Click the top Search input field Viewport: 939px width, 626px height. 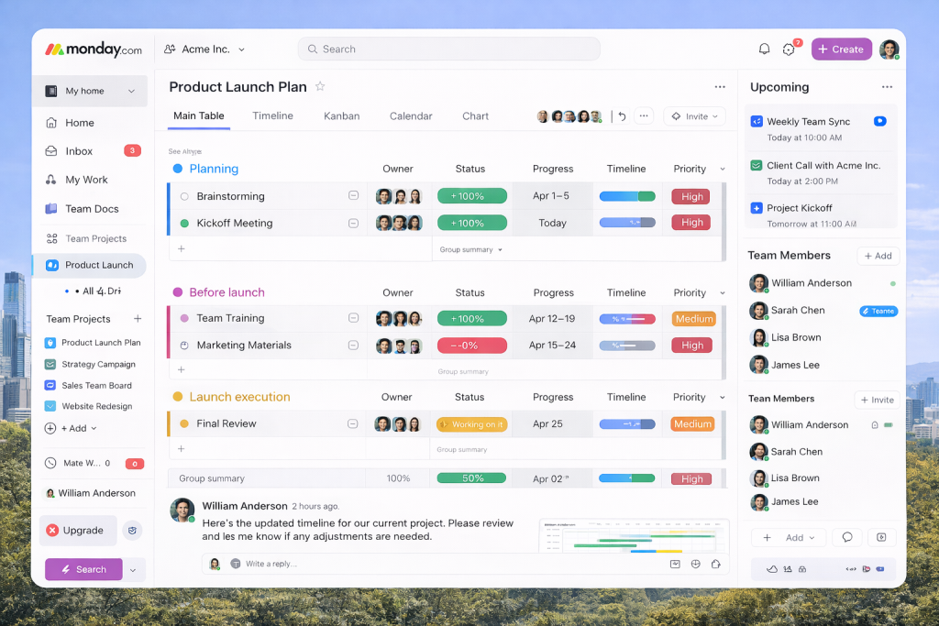[448, 49]
